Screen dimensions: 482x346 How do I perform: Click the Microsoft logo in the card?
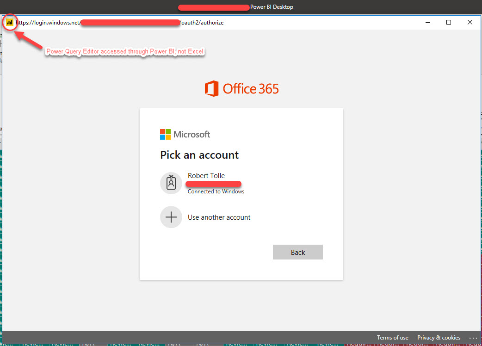(x=185, y=134)
